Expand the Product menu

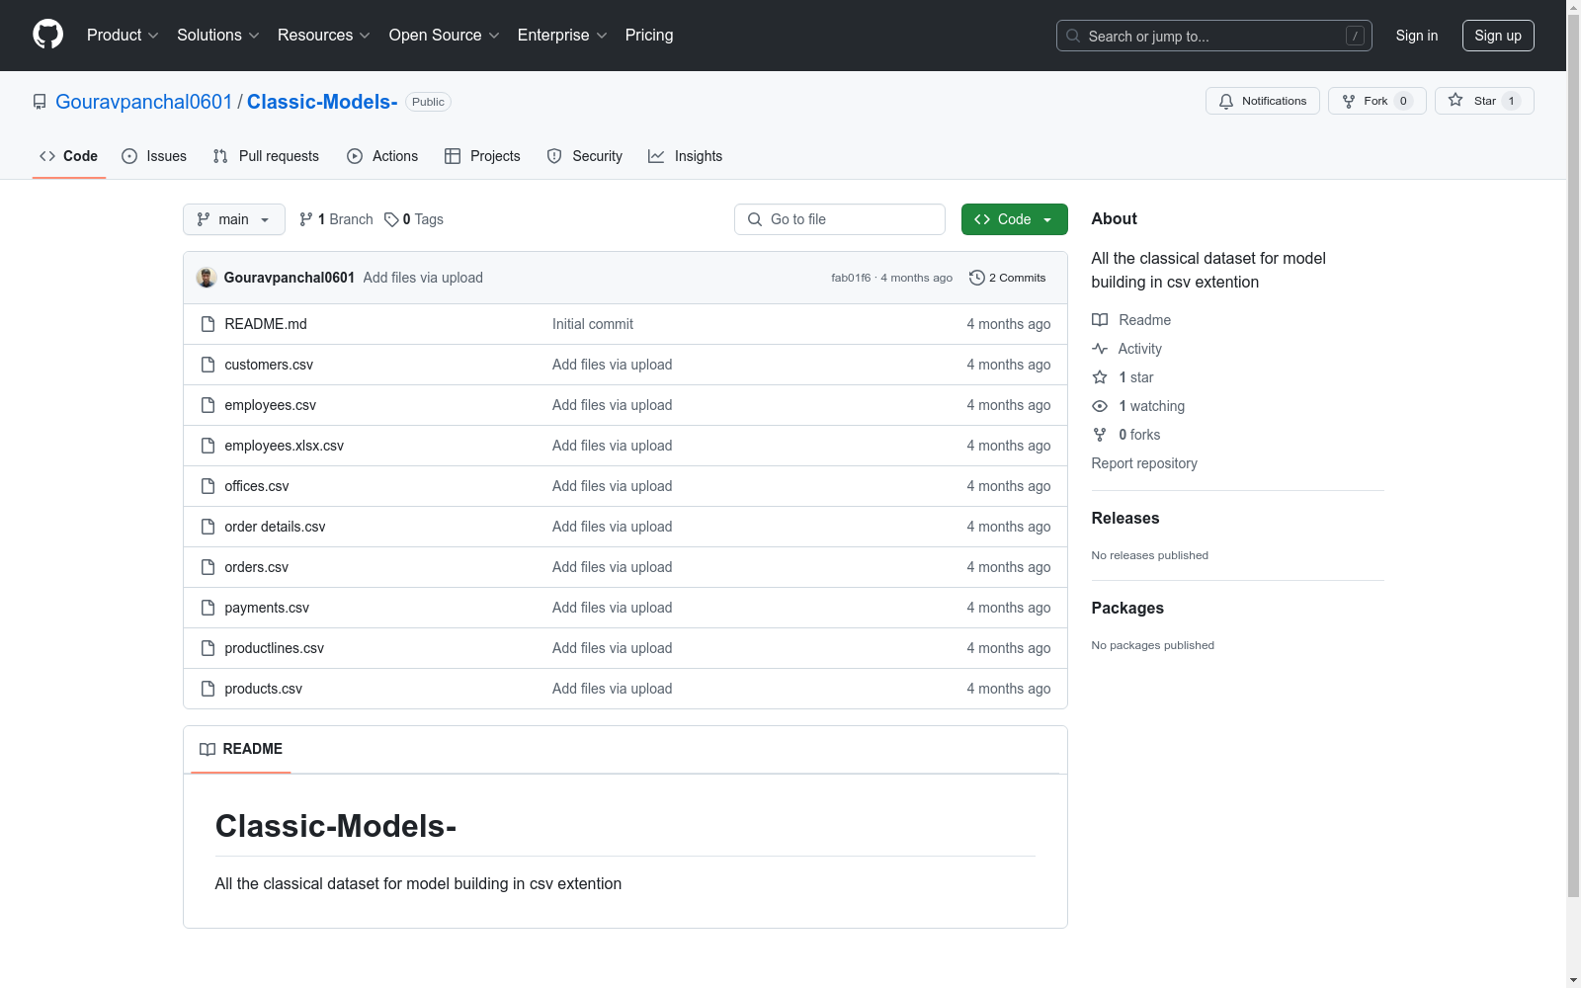click(123, 35)
